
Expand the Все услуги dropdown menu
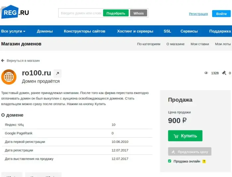pyautogui.click(x=13, y=31)
